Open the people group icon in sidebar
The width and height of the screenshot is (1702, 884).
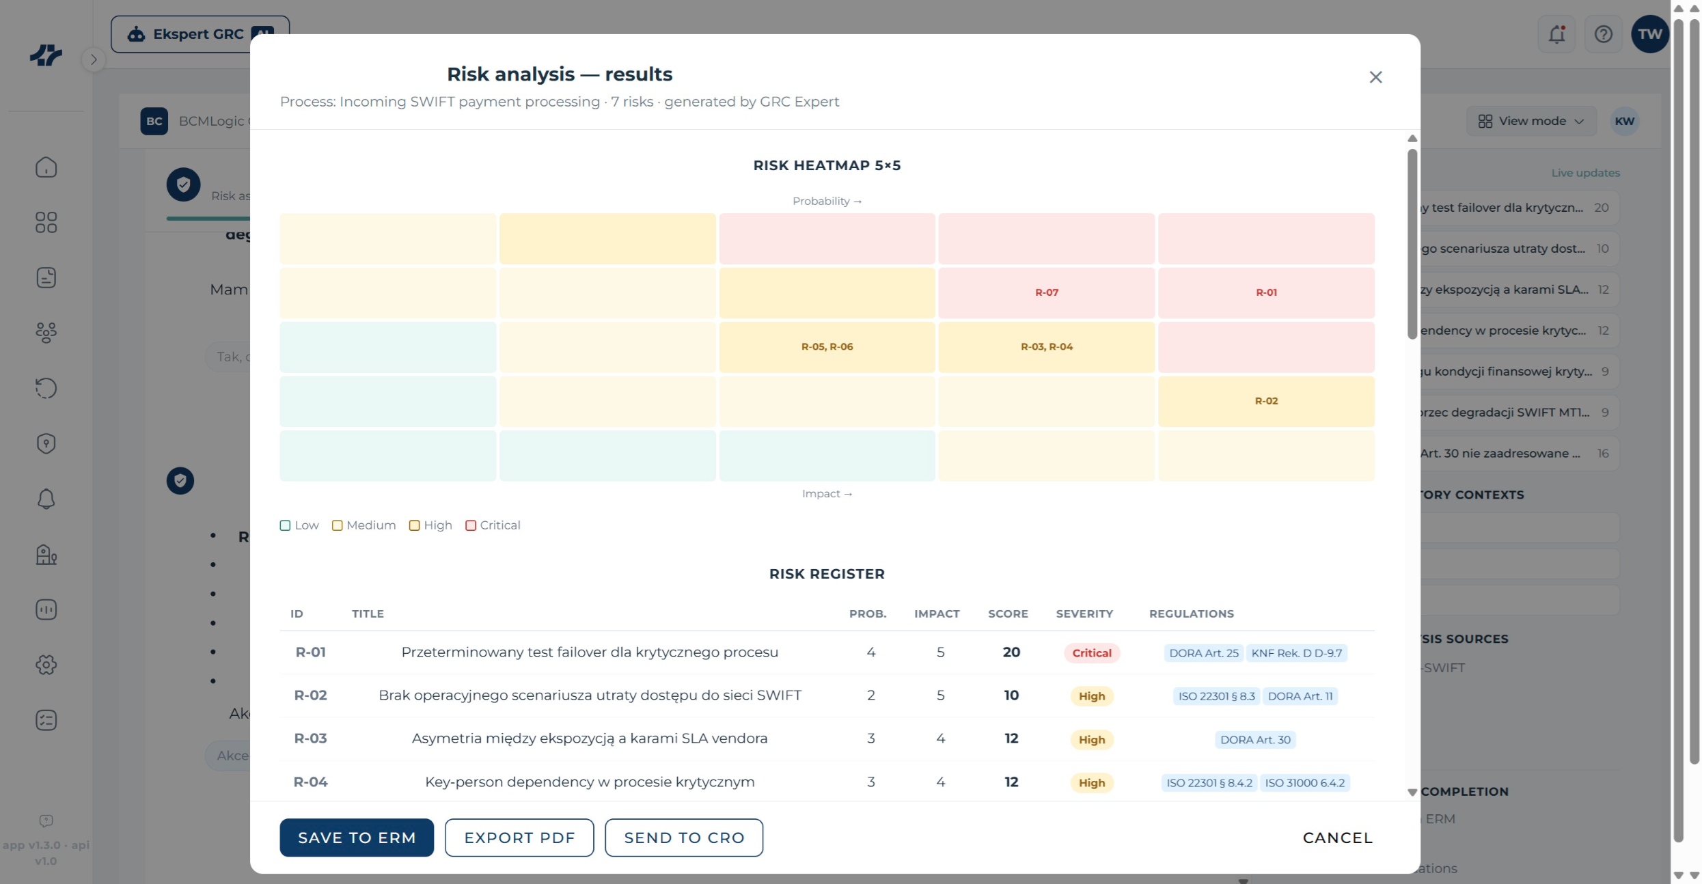click(x=46, y=333)
